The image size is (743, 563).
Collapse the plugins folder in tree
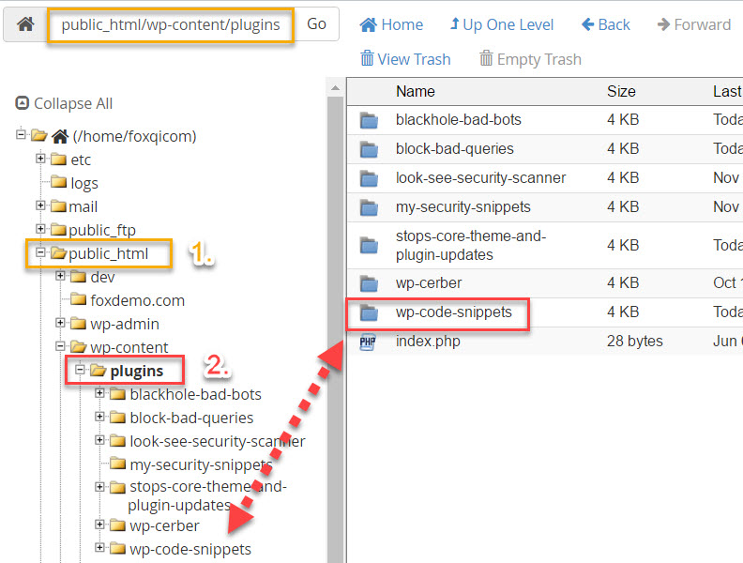coord(80,369)
